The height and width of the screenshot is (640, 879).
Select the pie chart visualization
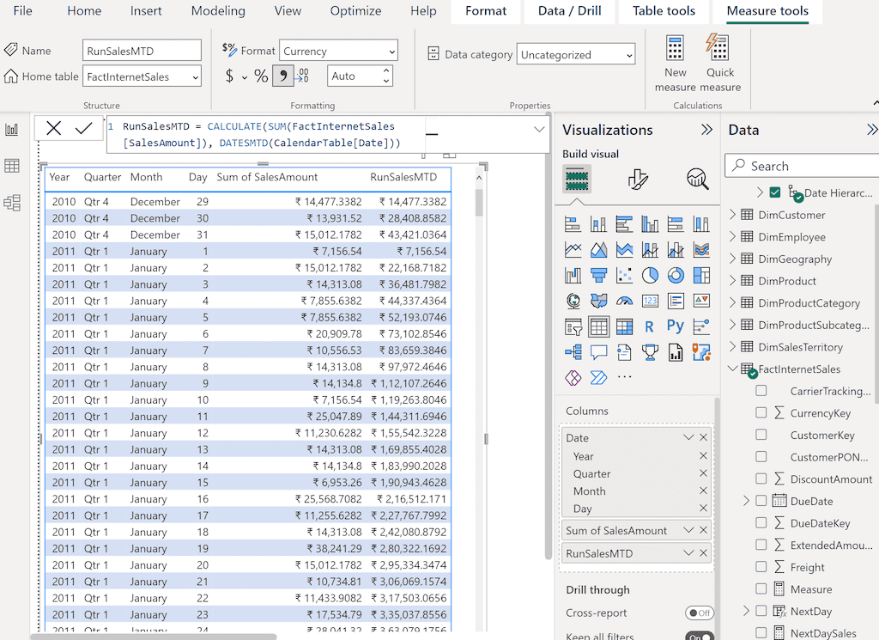[x=650, y=273]
